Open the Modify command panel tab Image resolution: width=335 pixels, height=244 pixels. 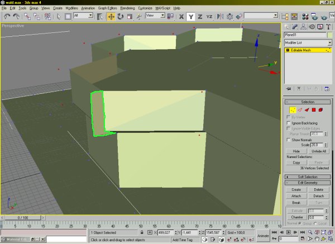pos(296,26)
